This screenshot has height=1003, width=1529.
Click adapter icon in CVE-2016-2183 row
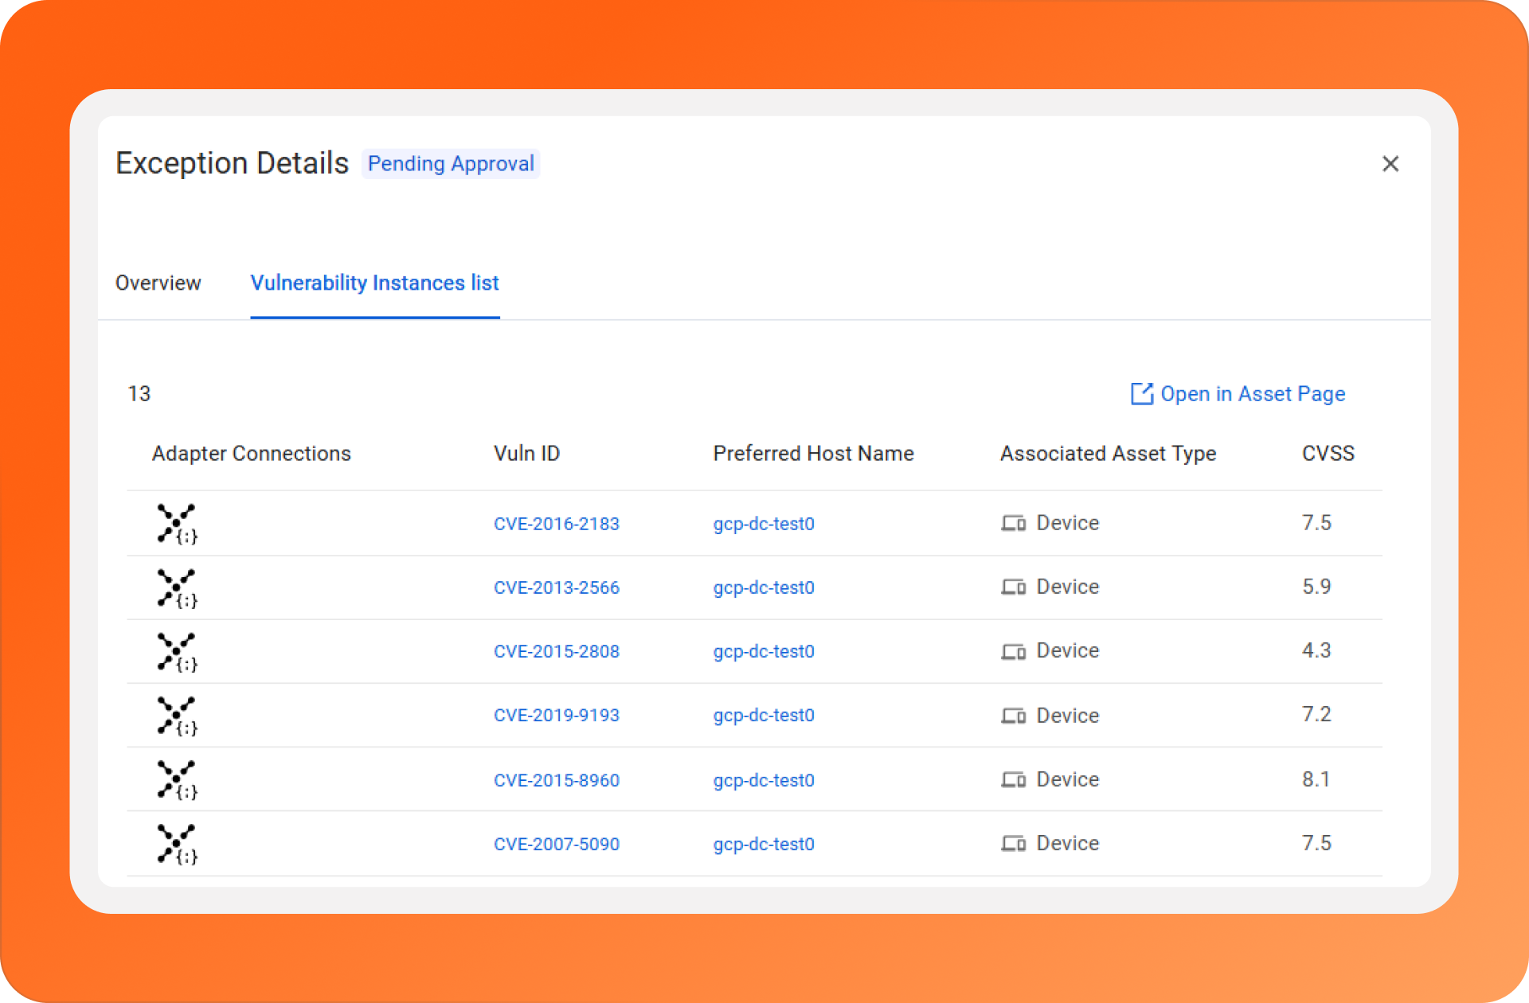tap(177, 524)
